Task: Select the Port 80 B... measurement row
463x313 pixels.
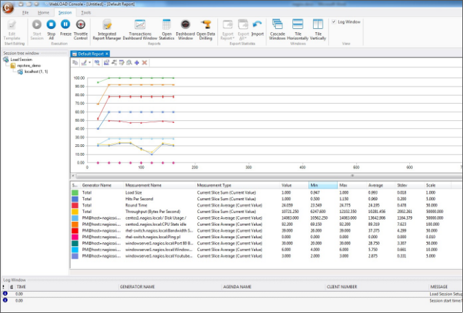Action: pyautogui.click(x=266, y=244)
